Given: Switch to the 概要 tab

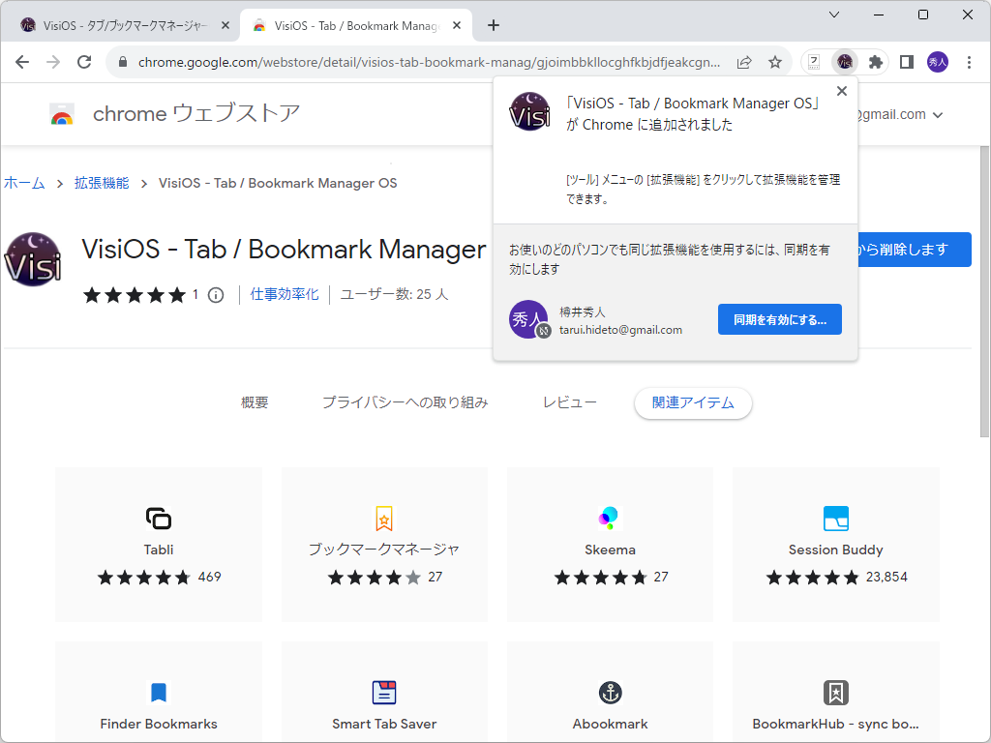Looking at the screenshot, I should point(254,402).
